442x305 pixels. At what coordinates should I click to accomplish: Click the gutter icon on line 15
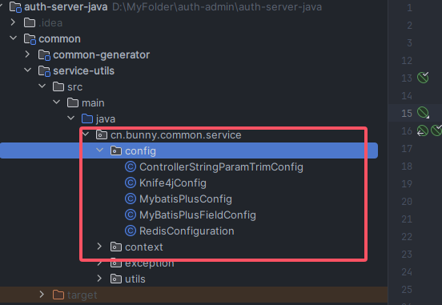coord(423,112)
